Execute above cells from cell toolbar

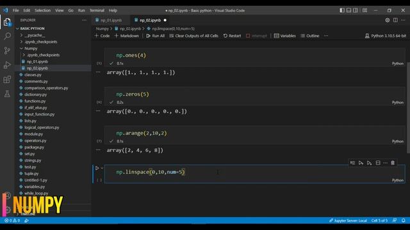pyautogui.click(x=361, y=163)
